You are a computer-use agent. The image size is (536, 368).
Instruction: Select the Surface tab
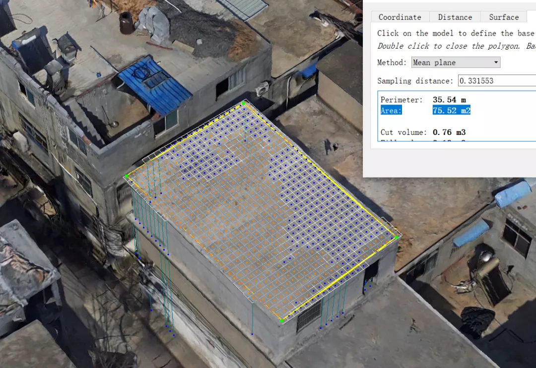pyautogui.click(x=503, y=17)
